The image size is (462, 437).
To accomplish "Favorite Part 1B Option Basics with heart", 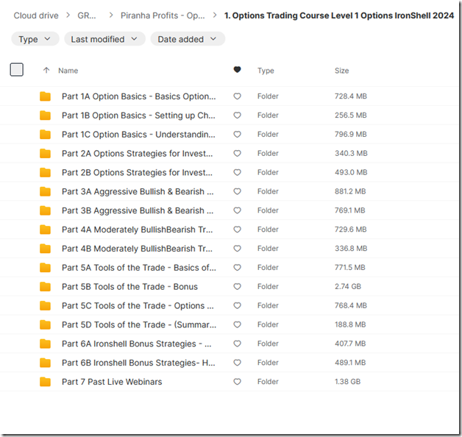I will pyautogui.click(x=237, y=116).
